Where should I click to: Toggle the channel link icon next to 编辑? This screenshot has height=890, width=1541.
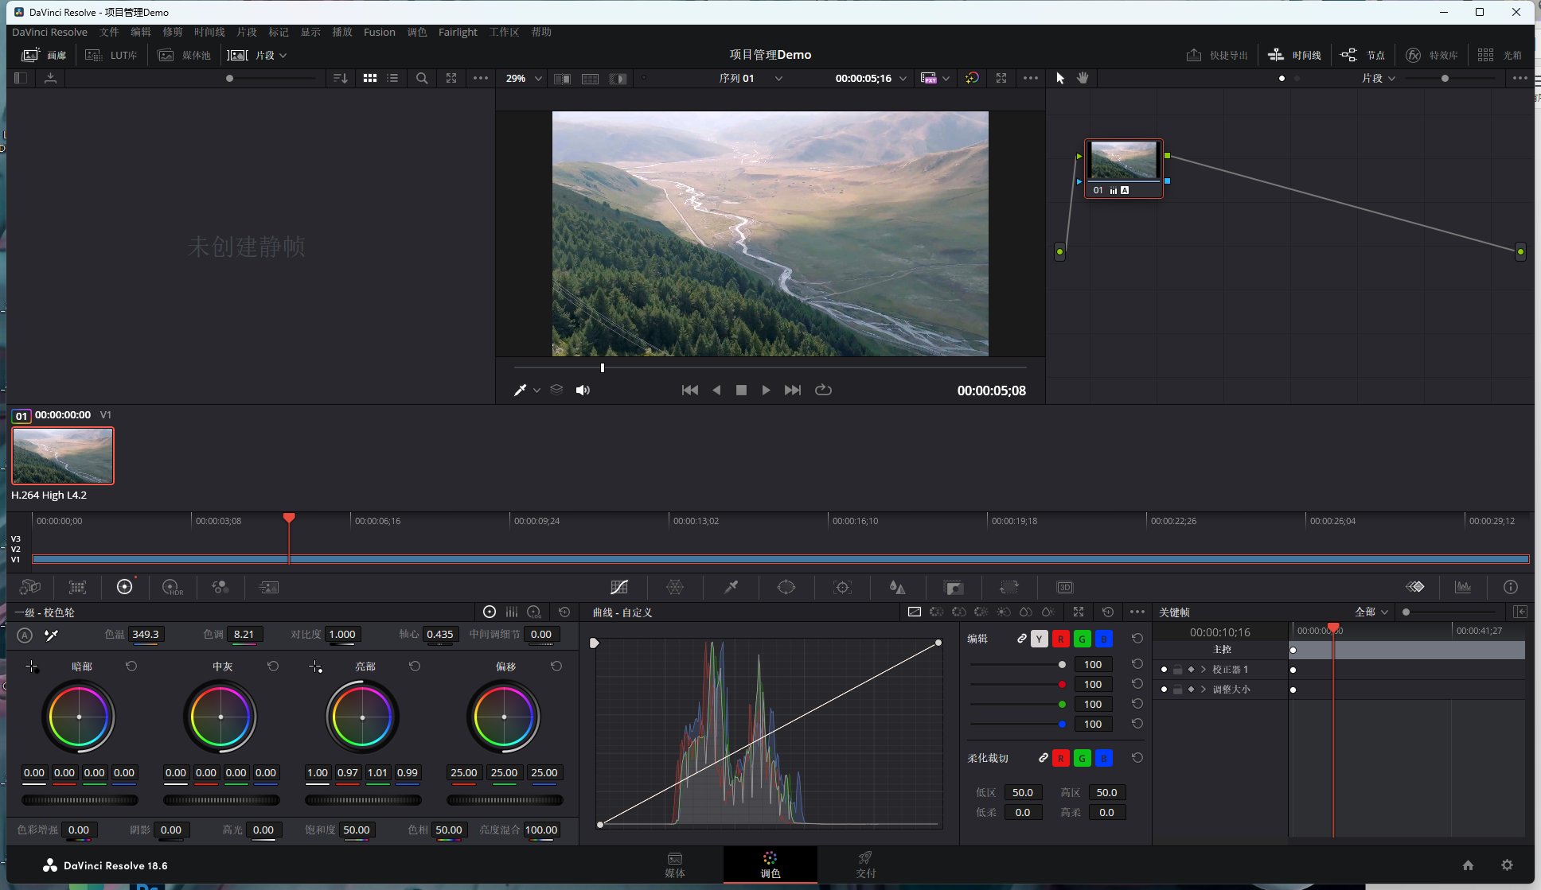click(x=1021, y=639)
